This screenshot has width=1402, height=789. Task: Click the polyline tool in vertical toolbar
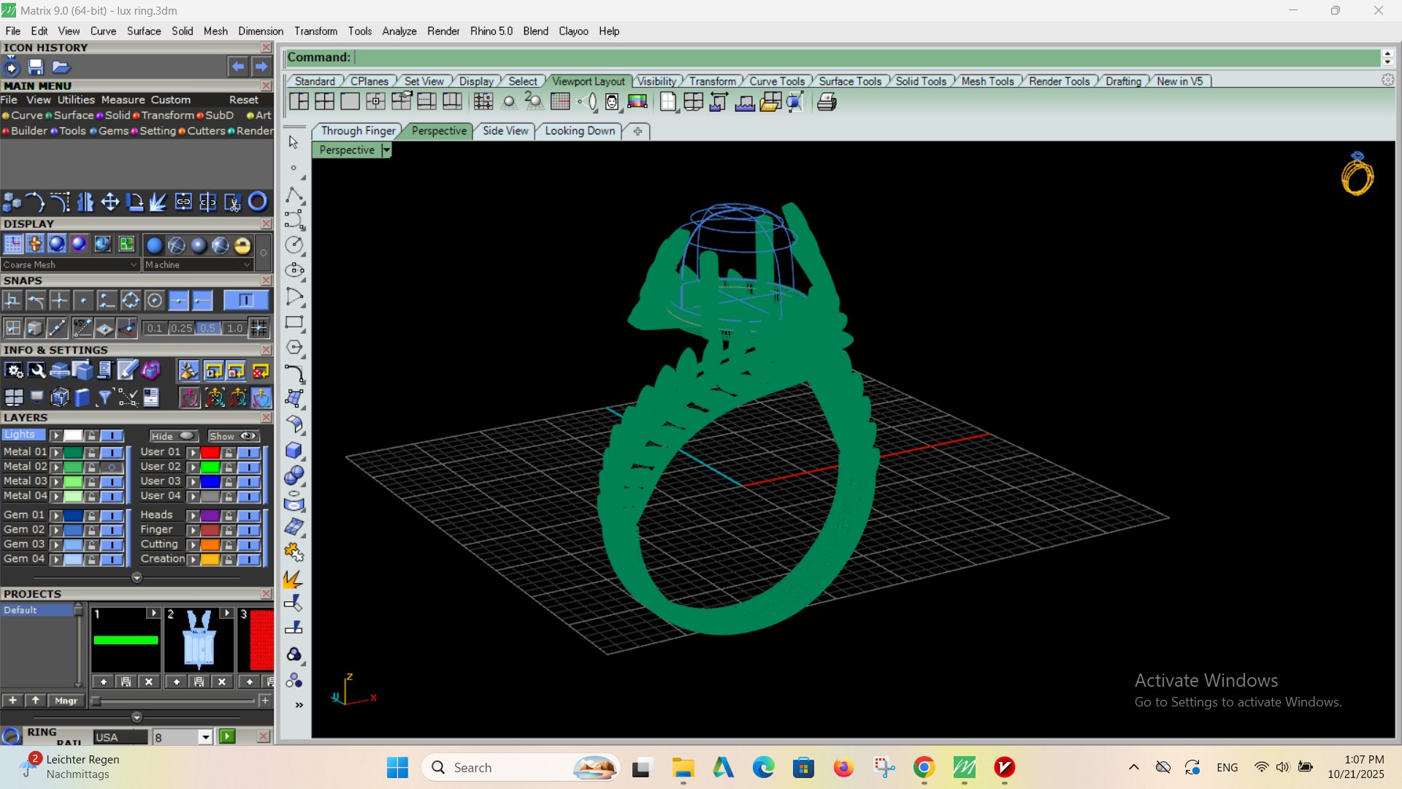pyautogui.click(x=294, y=196)
